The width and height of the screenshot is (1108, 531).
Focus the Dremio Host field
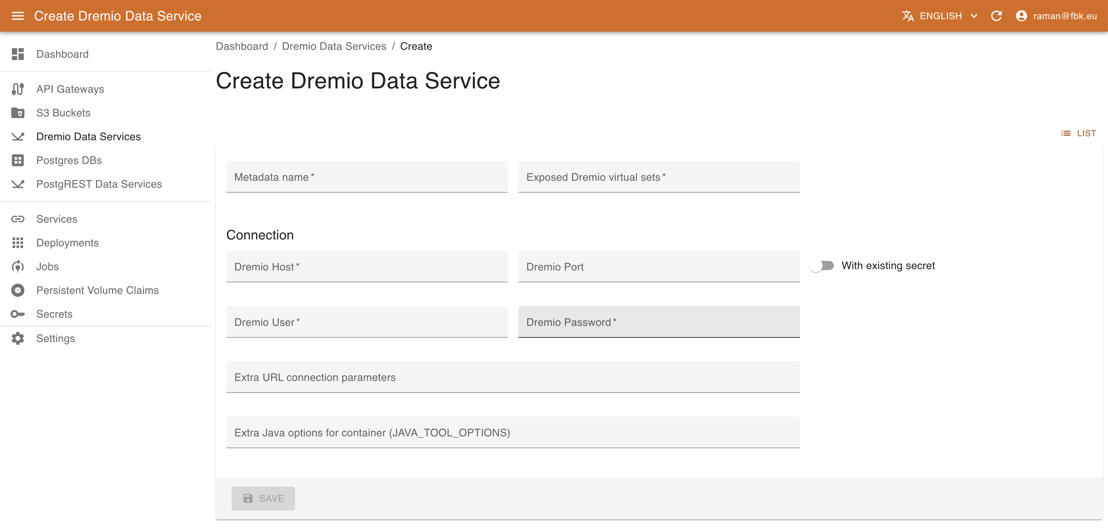(367, 266)
